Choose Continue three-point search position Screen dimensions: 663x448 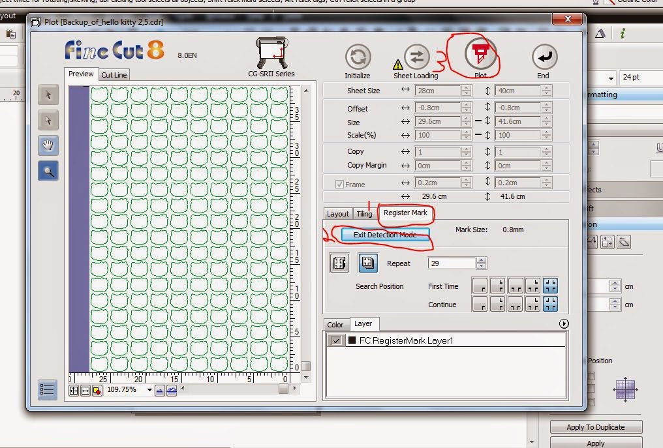coord(532,304)
